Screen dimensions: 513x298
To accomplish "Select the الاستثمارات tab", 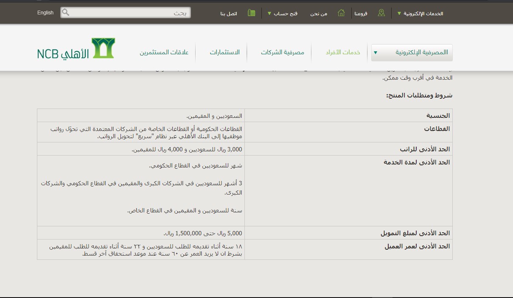I will click(x=225, y=53).
